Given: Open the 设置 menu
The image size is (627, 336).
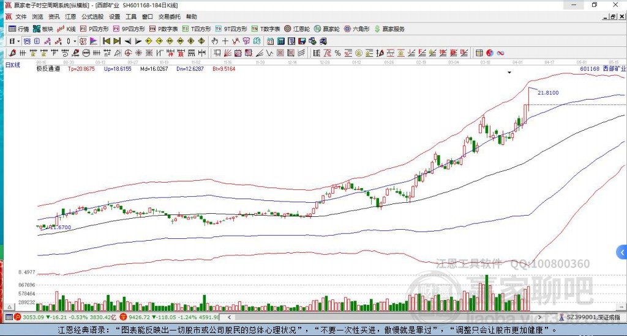Looking at the screenshot, I should click(115, 16).
